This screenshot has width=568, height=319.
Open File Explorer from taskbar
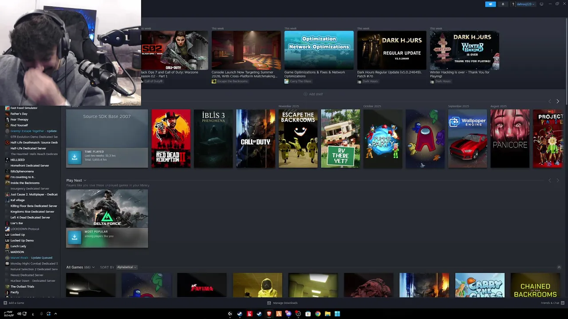pos(327,314)
